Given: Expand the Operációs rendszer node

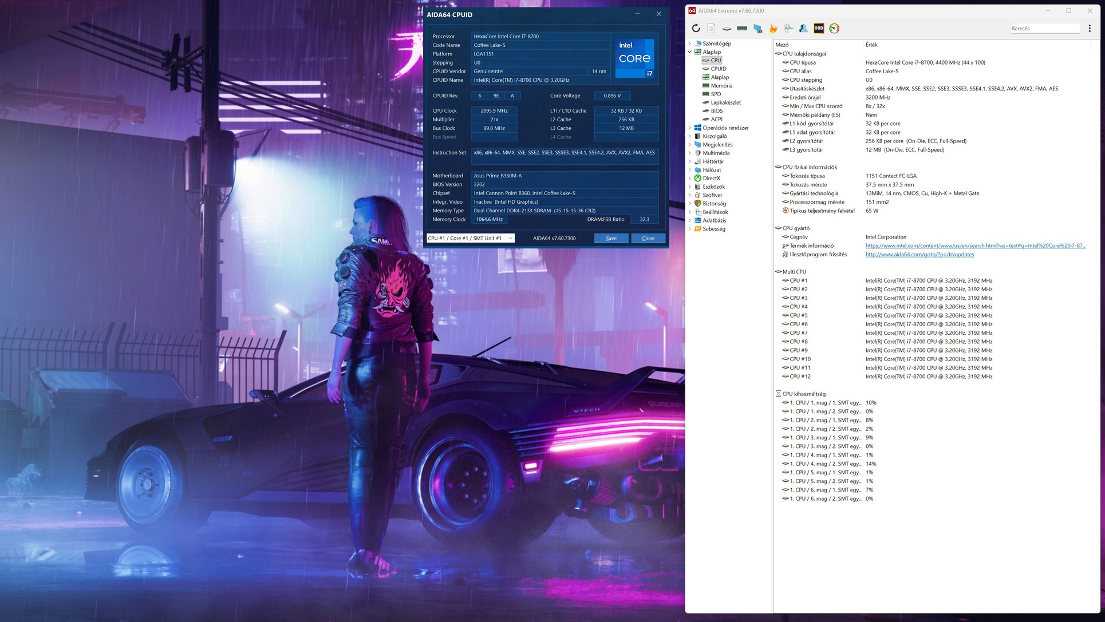Looking at the screenshot, I should tap(689, 128).
